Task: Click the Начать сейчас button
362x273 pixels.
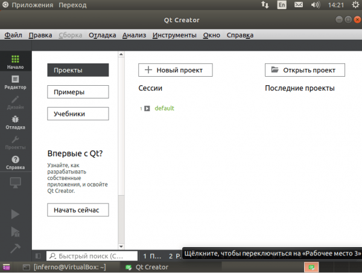Action: 78,210
